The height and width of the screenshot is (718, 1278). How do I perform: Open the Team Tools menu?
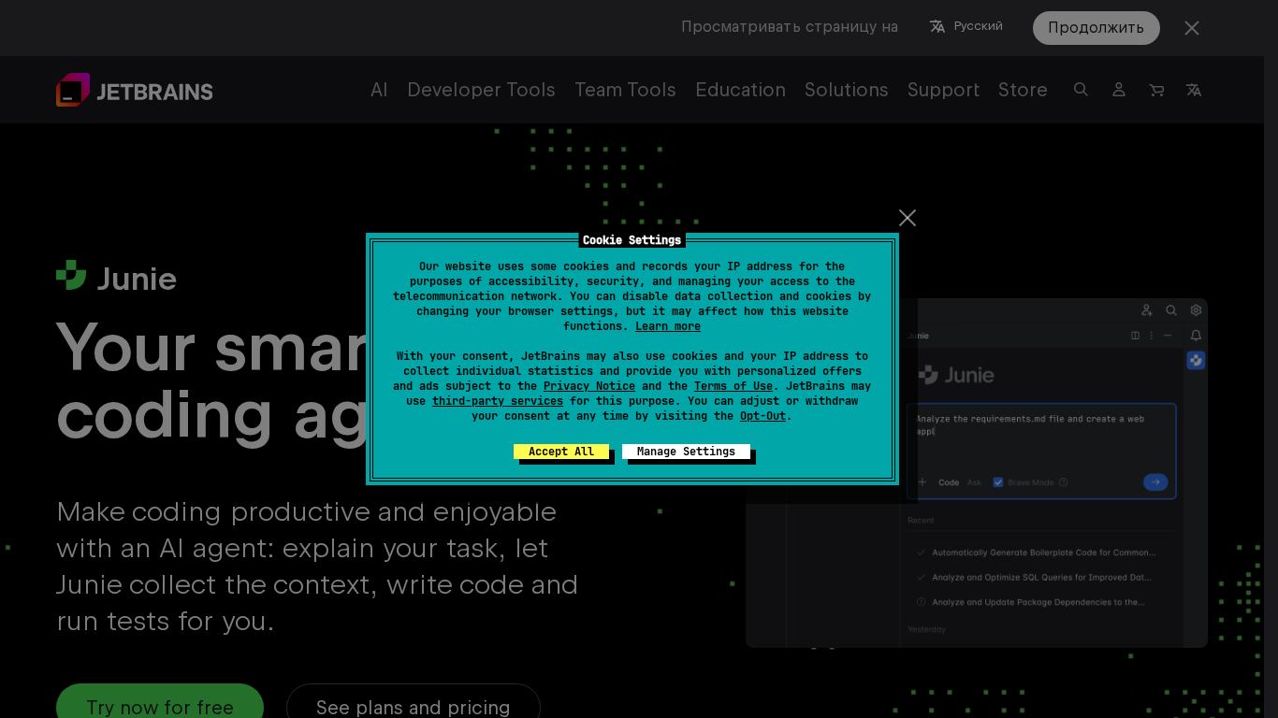[625, 90]
